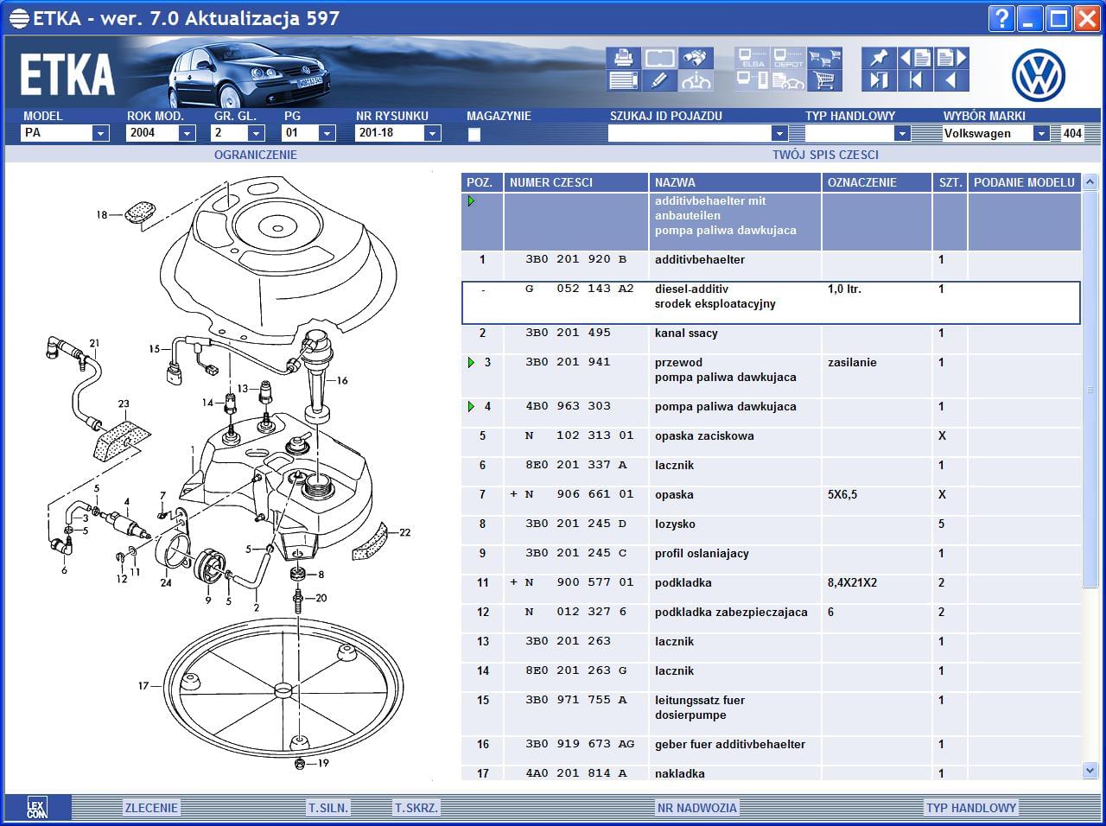Click the POZ. column header
Viewport: 1106px width, 826px height.
[482, 182]
